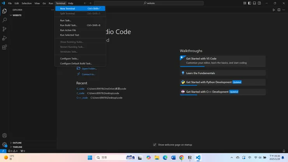Open the Manage gear icon
288x162 pixels.
click(x=5, y=144)
